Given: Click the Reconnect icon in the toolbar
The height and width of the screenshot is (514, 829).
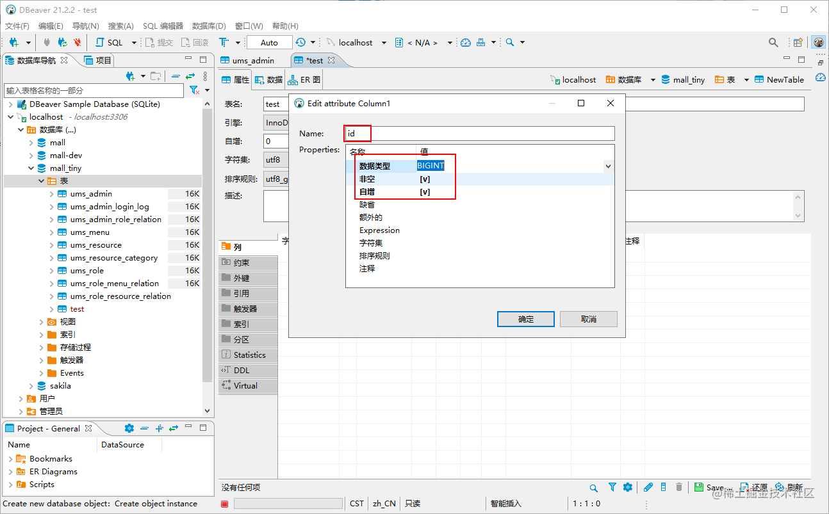Looking at the screenshot, I should coord(62,42).
